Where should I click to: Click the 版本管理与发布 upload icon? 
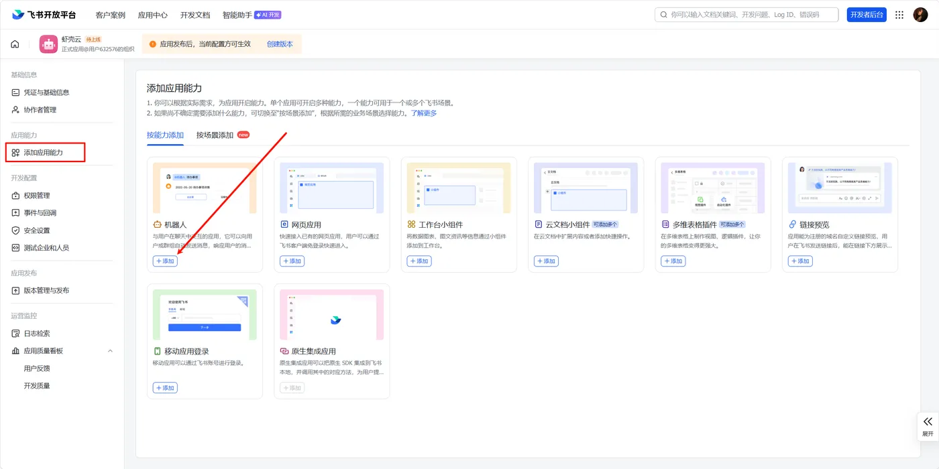pos(15,291)
